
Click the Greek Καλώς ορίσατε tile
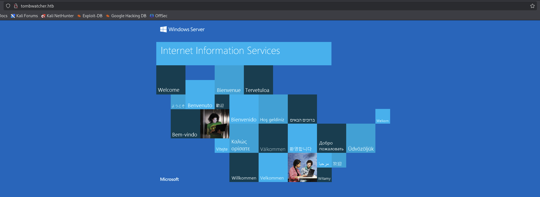[x=244, y=138]
